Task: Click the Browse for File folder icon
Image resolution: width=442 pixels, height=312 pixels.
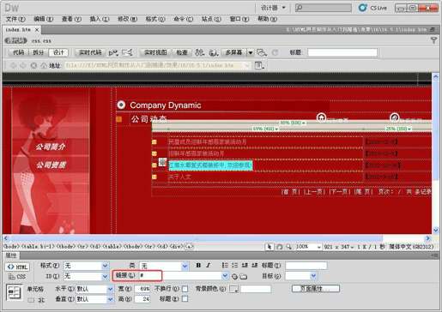Action: coord(244,277)
